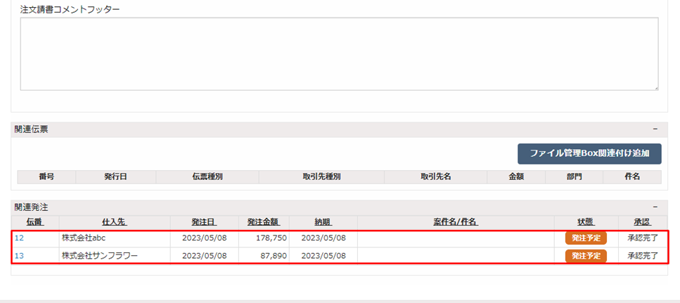The height and width of the screenshot is (303, 680).
Task: Select the 87,890 amount cell
Action: (x=264, y=256)
